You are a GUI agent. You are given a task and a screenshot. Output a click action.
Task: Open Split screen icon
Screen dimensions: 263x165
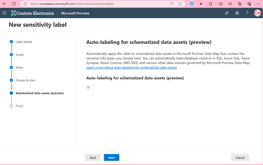click(x=221, y=4)
